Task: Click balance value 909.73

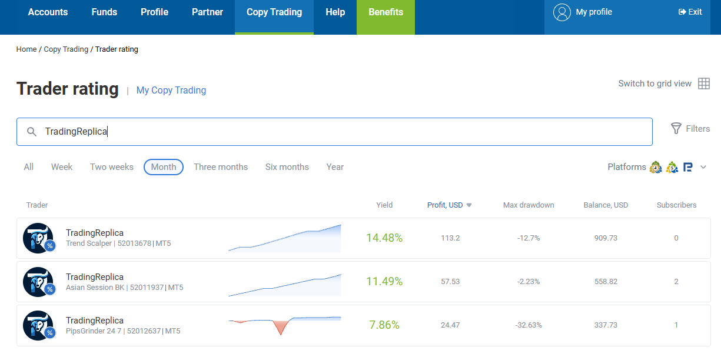Action: coord(606,238)
